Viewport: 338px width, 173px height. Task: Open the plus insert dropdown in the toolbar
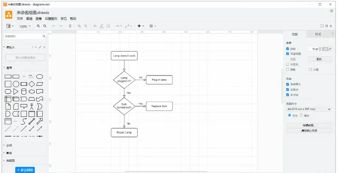click(141, 26)
